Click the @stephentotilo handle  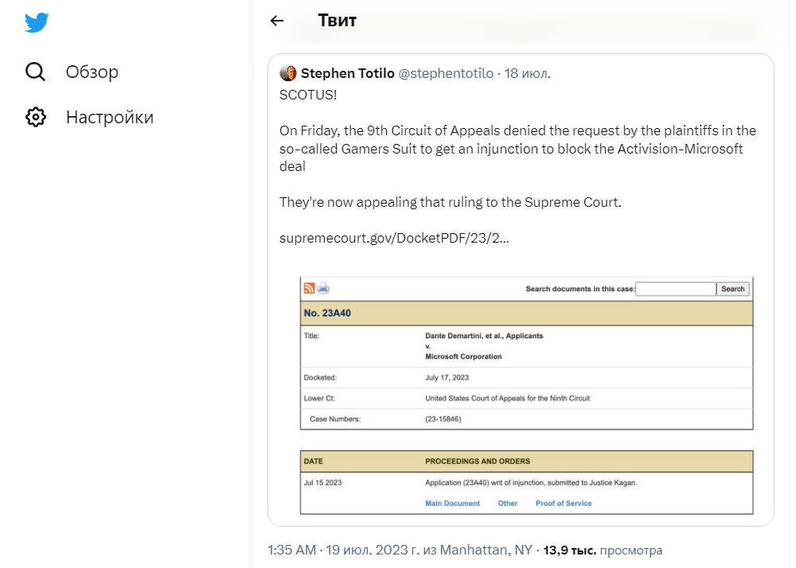(446, 74)
